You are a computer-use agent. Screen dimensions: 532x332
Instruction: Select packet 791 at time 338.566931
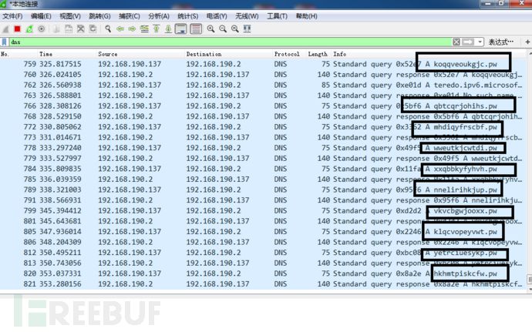263,200
